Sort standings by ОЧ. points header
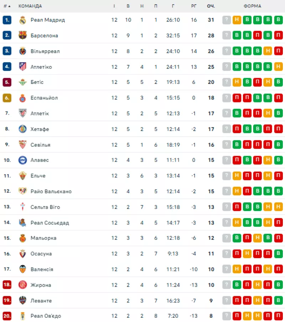The image size is (285, 322). (211, 6)
